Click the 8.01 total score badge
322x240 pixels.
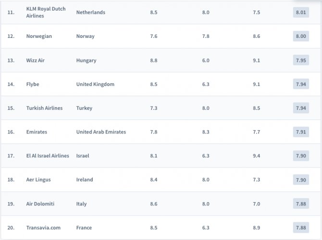[x=301, y=12]
